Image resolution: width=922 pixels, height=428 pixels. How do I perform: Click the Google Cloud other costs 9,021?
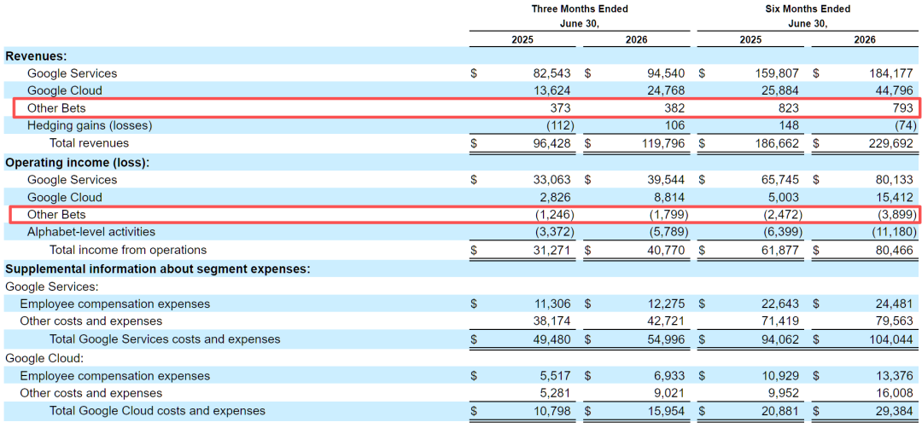coord(668,393)
